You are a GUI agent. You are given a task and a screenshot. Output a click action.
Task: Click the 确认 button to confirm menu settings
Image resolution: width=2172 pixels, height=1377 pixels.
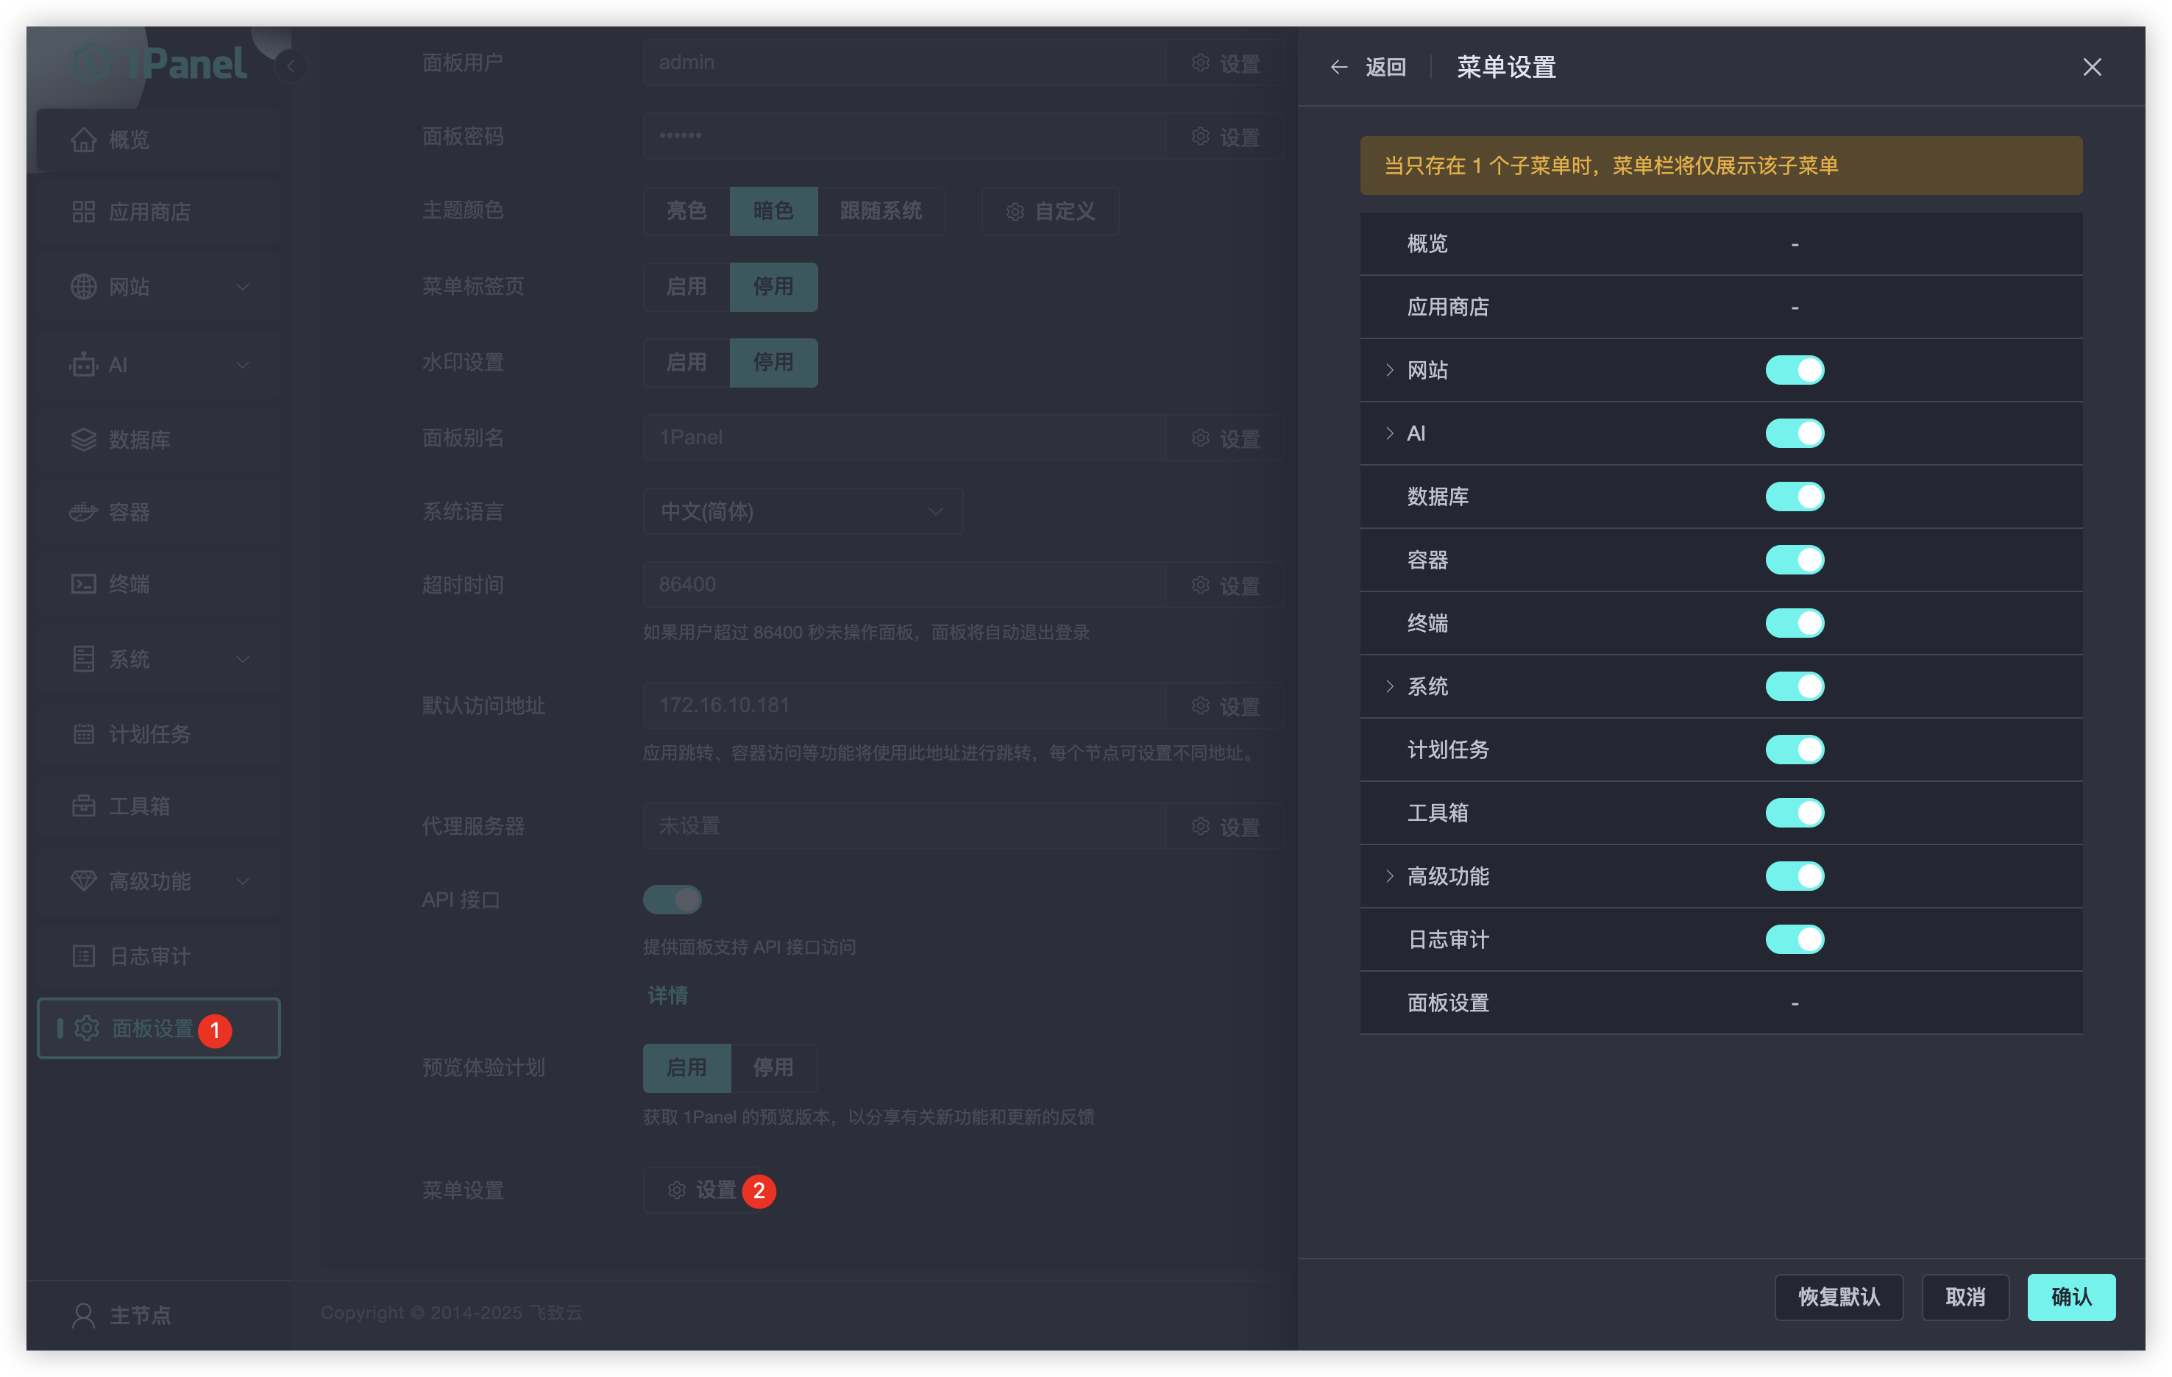2071,1297
